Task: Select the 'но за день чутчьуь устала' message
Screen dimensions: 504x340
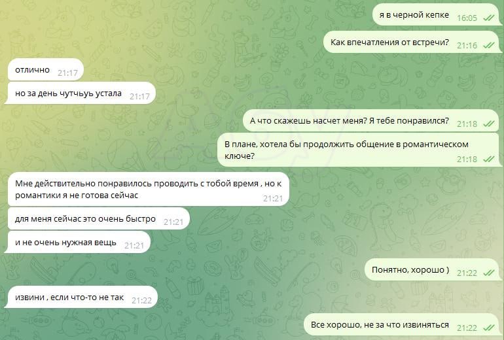Action: pos(80,93)
